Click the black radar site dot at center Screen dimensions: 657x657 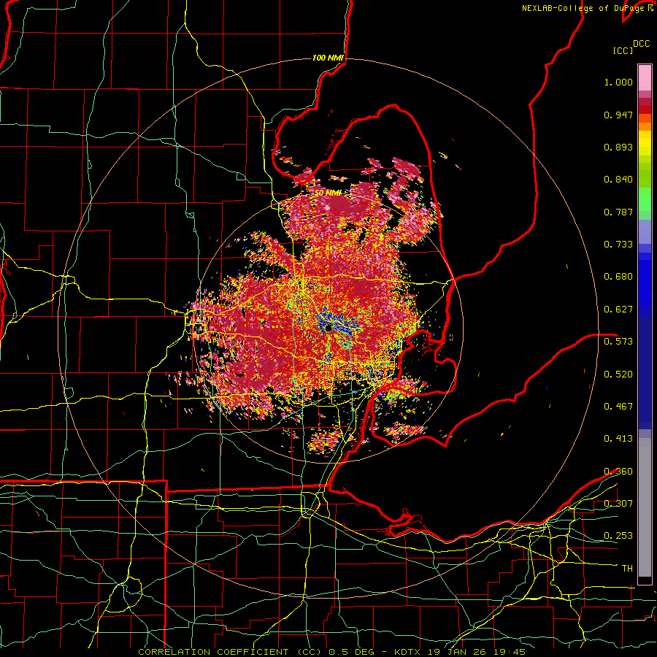pos(328,328)
